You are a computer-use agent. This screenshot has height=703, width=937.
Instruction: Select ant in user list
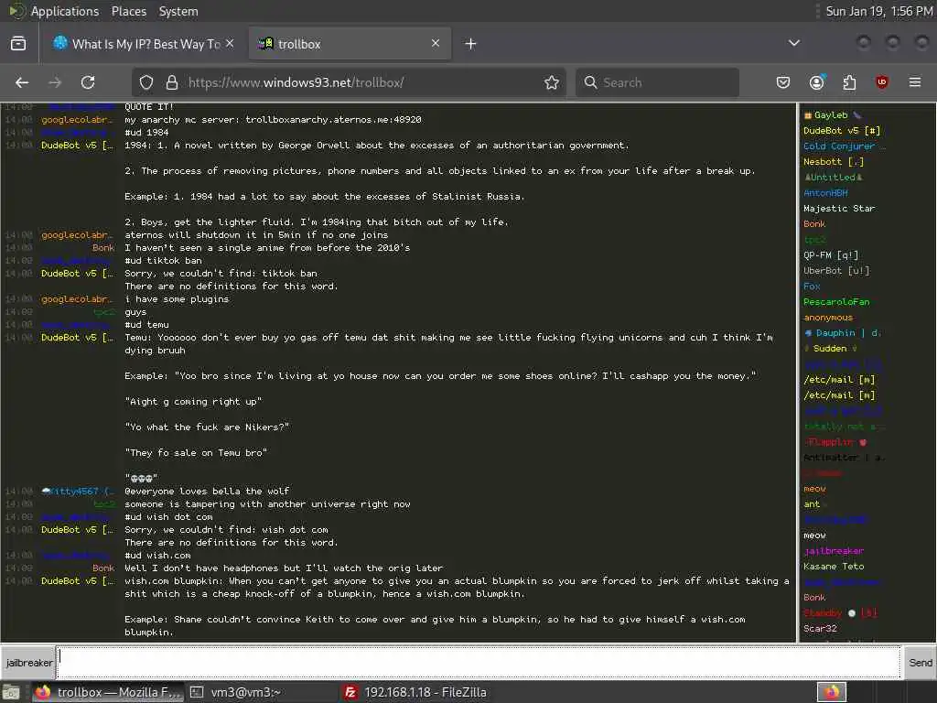pos(812,504)
